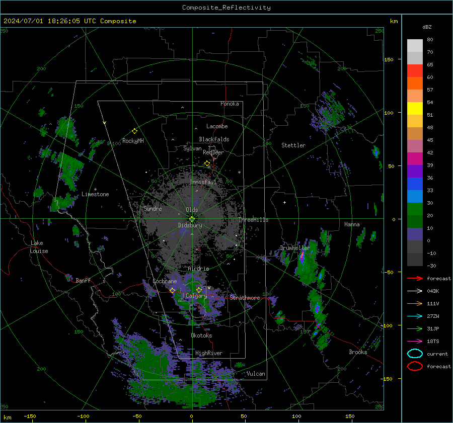
Task: Select the 39 dBZ purple swatch
Action: (415, 171)
